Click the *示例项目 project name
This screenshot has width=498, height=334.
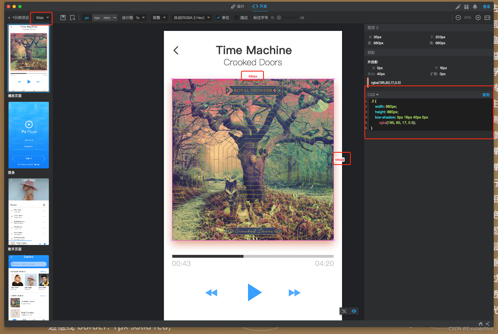coord(20,18)
